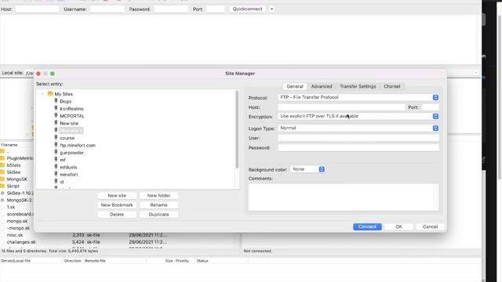Screen dimensions: 502x282
Task: Switch to the General tab
Action: click(295, 86)
